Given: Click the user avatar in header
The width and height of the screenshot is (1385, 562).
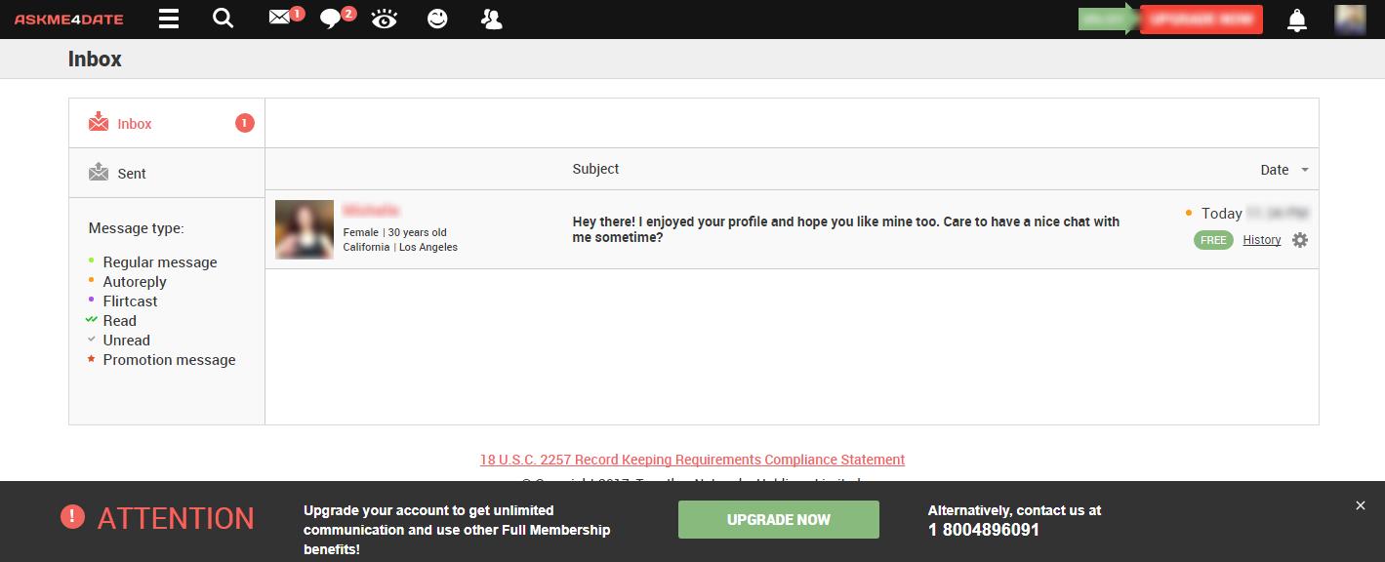Looking at the screenshot, I should [x=1350, y=20].
